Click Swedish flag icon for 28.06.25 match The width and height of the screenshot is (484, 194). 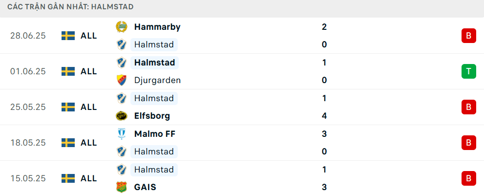(x=68, y=36)
